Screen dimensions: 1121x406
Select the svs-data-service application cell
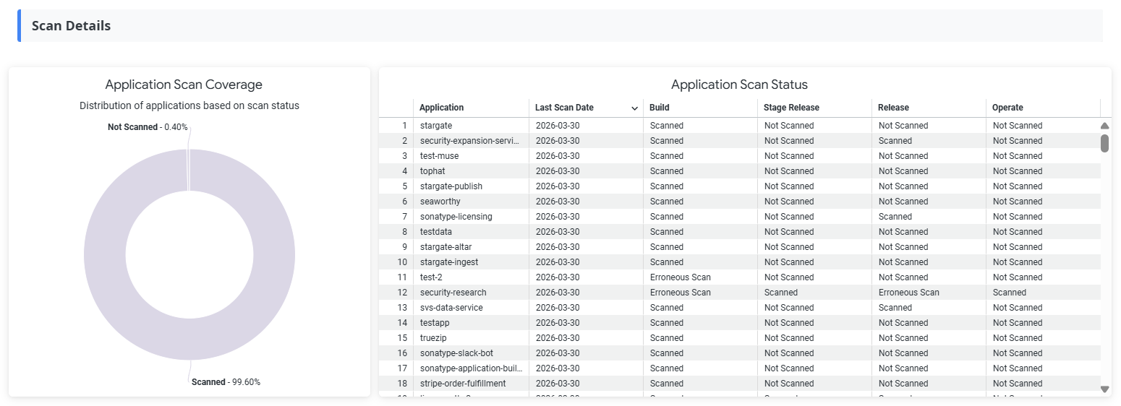pyautogui.click(x=471, y=308)
